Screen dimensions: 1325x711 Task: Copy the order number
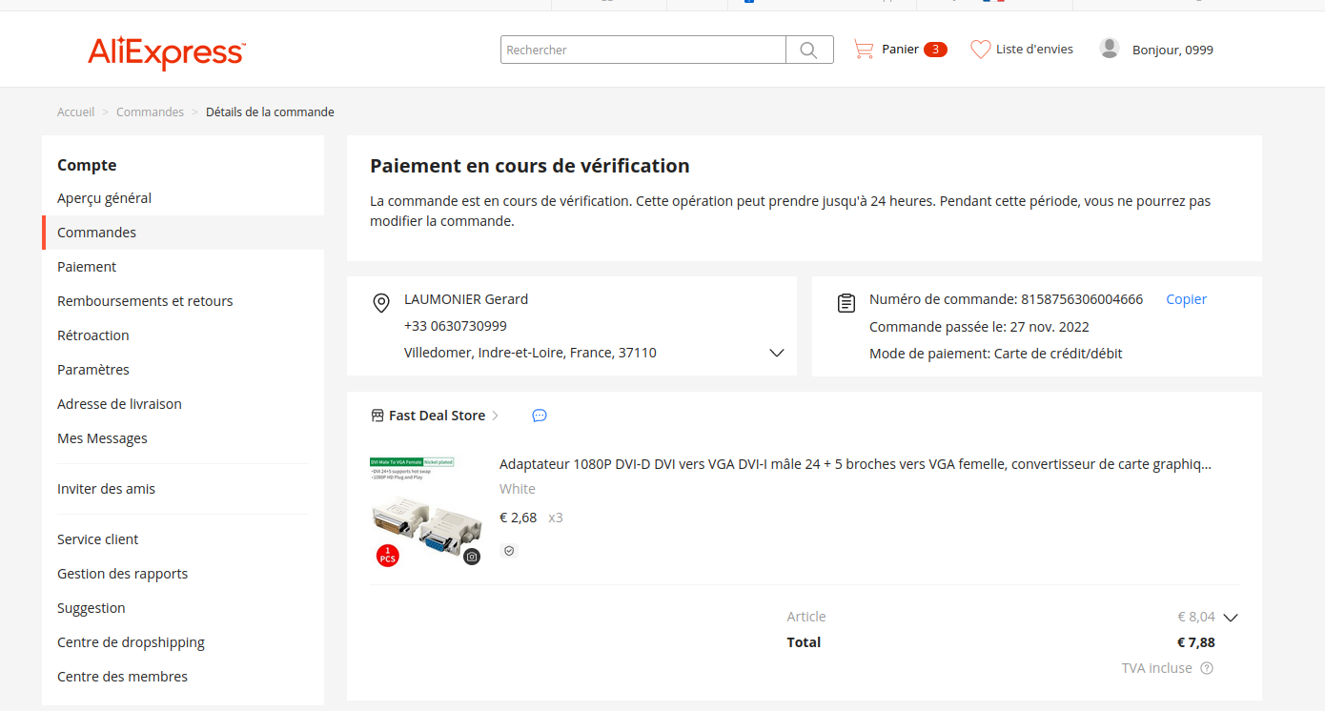(1186, 299)
